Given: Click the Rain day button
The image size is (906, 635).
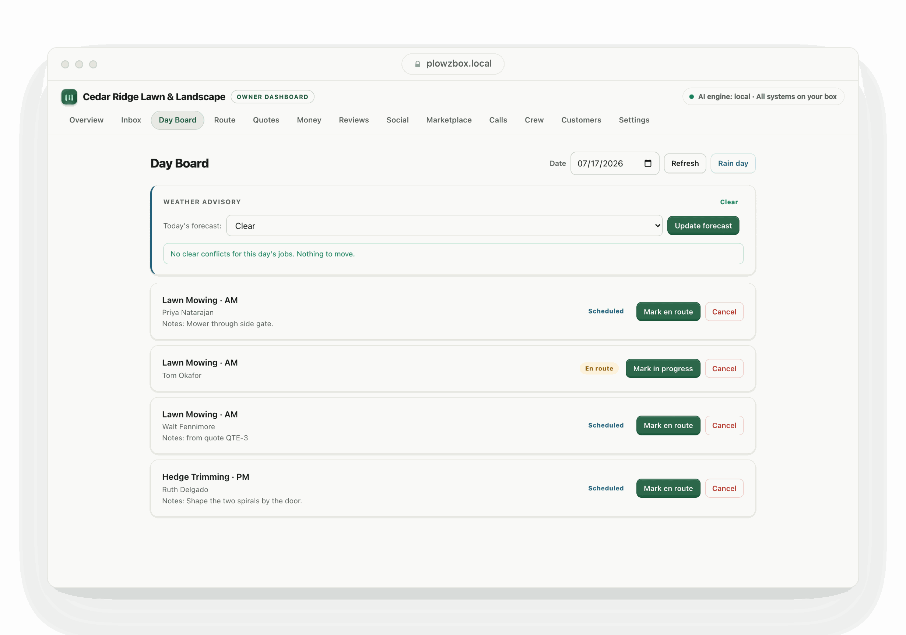Looking at the screenshot, I should (x=733, y=163).
